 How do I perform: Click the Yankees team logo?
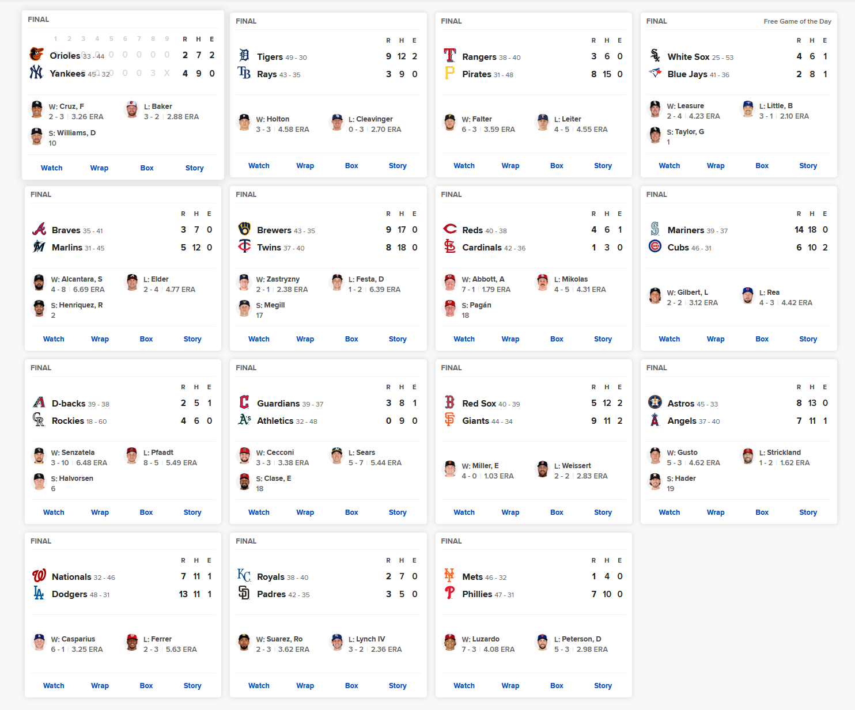click(36, 72)
